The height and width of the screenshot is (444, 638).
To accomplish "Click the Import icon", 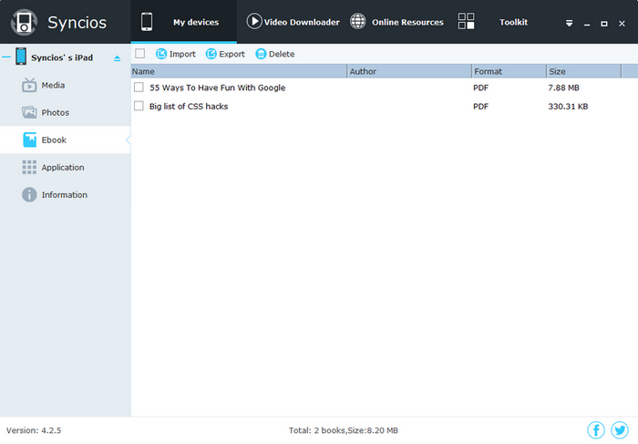I will tap(161, 54).
